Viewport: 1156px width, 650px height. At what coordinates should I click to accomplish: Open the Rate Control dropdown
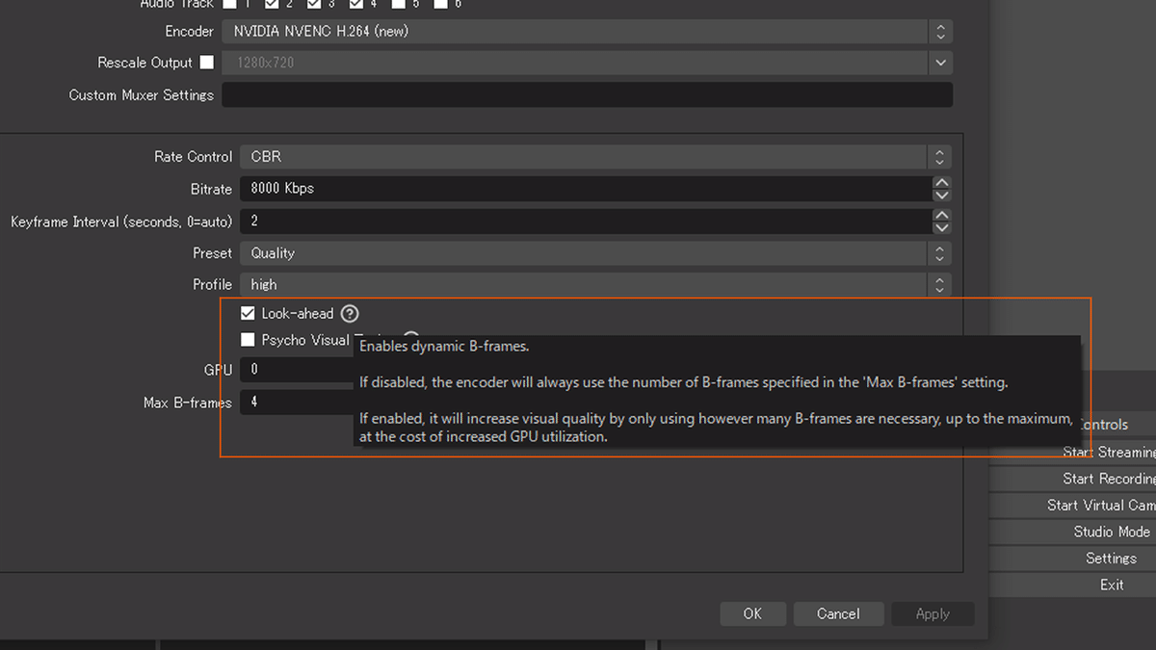(595, 157)
